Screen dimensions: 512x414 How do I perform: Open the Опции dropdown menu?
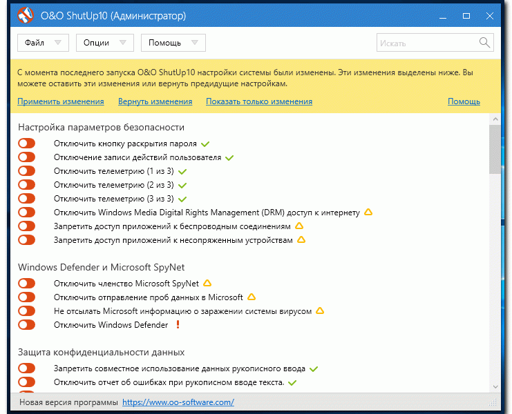(105, 43)
